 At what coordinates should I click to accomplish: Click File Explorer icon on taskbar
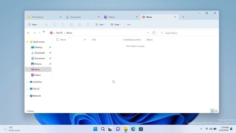(125, 129)
